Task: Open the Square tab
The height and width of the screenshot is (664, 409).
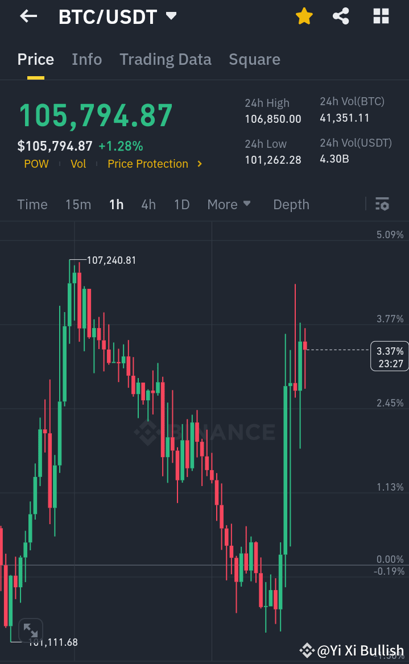Action: [x=254, y=59]
